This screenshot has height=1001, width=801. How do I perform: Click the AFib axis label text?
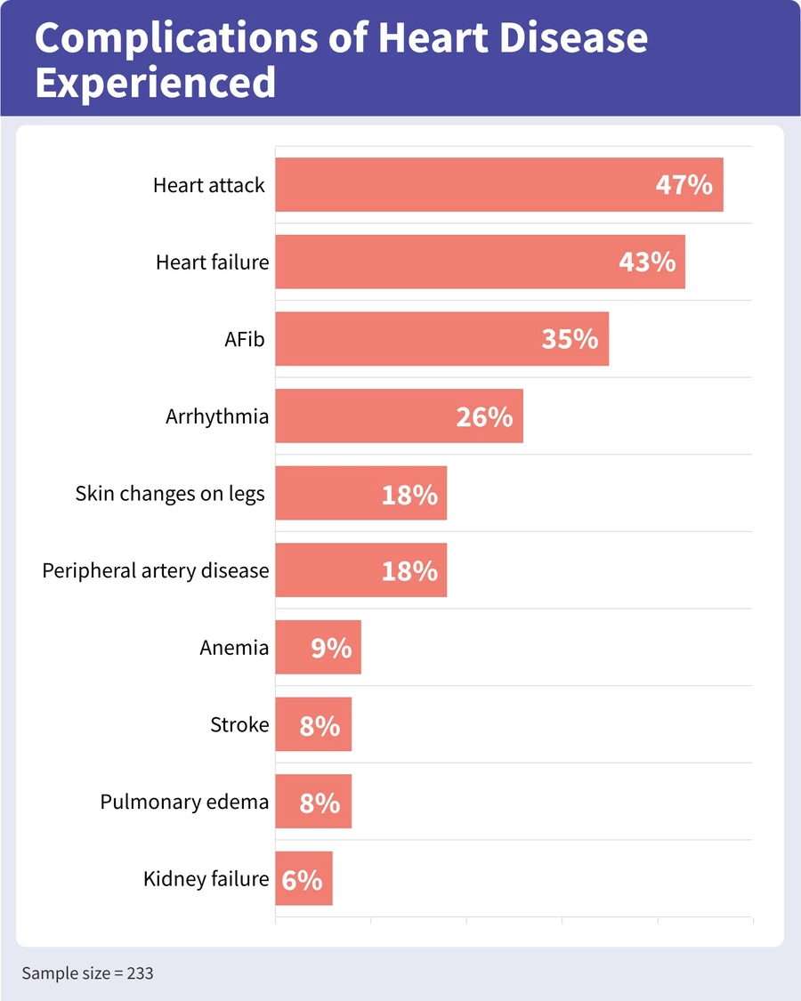click(245, 339)
